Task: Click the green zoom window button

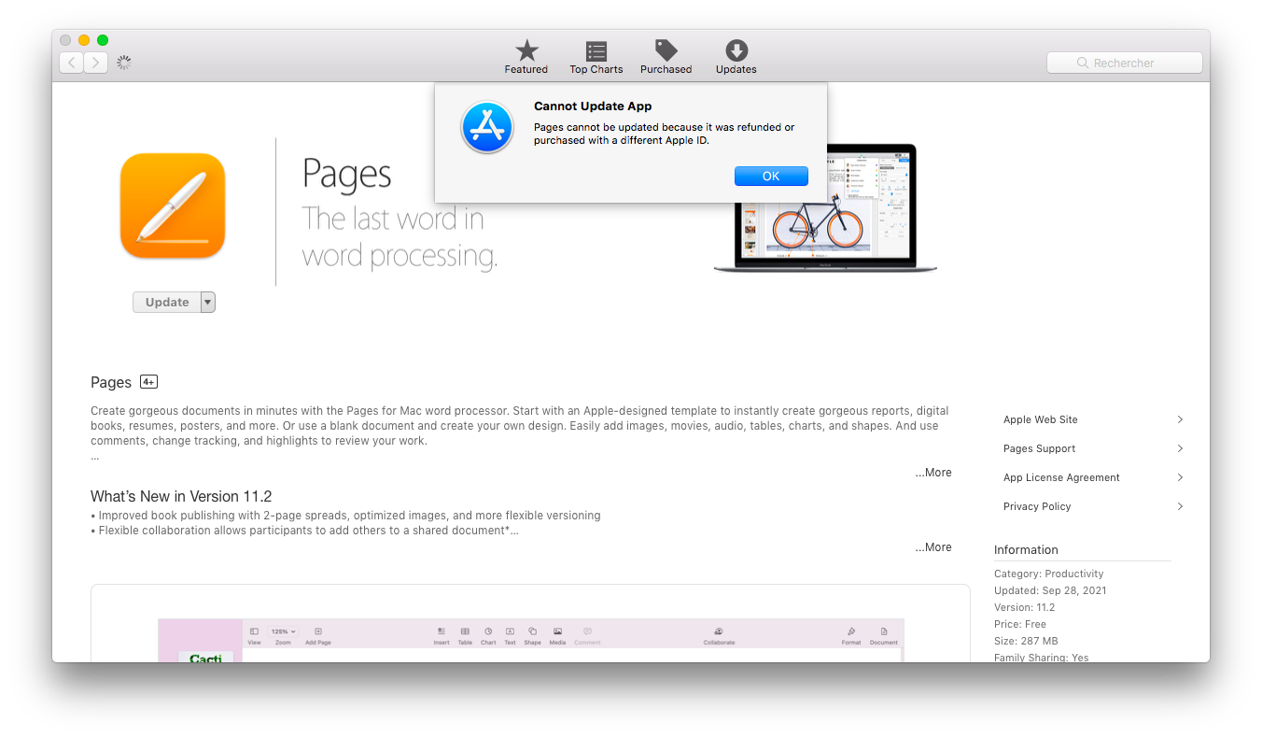Action: [x=103, y=40]
